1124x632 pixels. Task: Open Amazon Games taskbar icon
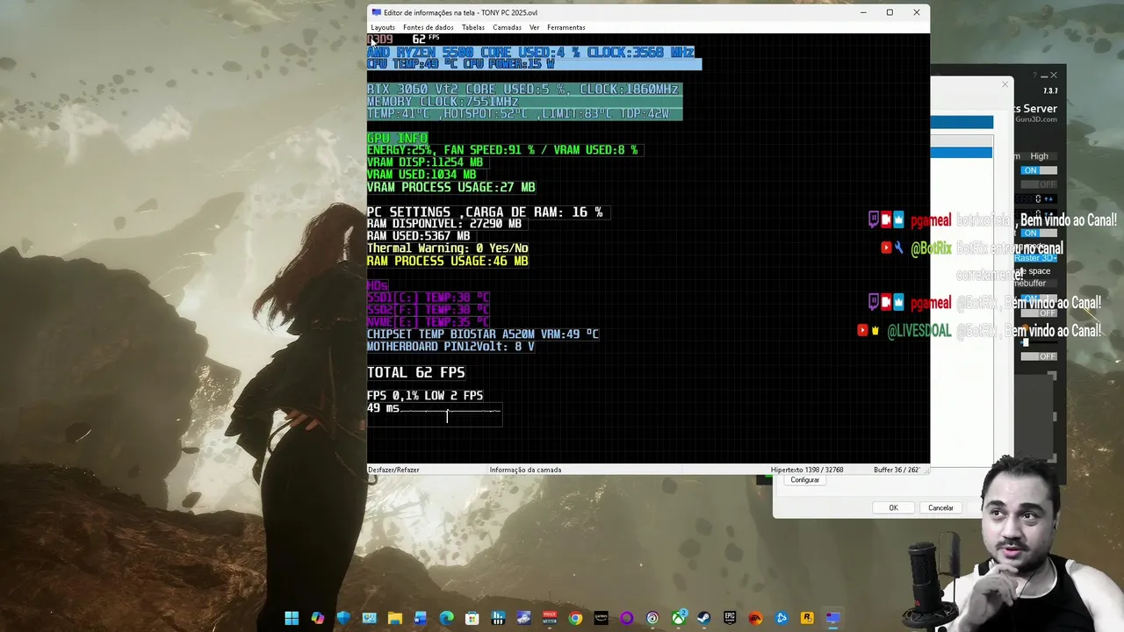tap(601, 618)
